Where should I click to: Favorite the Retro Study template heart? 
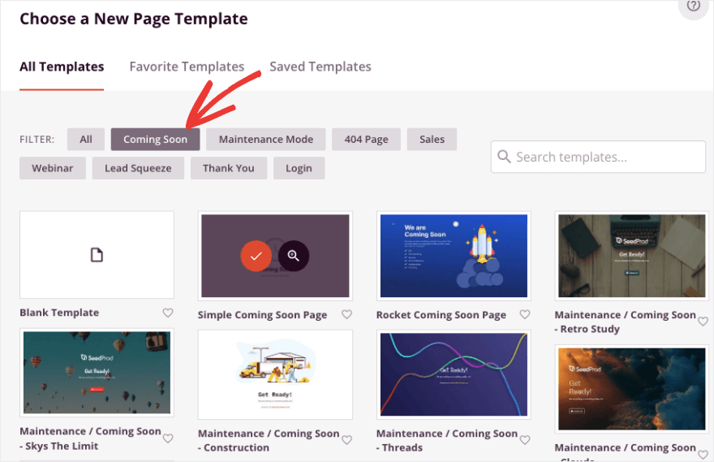pos(703,322)
